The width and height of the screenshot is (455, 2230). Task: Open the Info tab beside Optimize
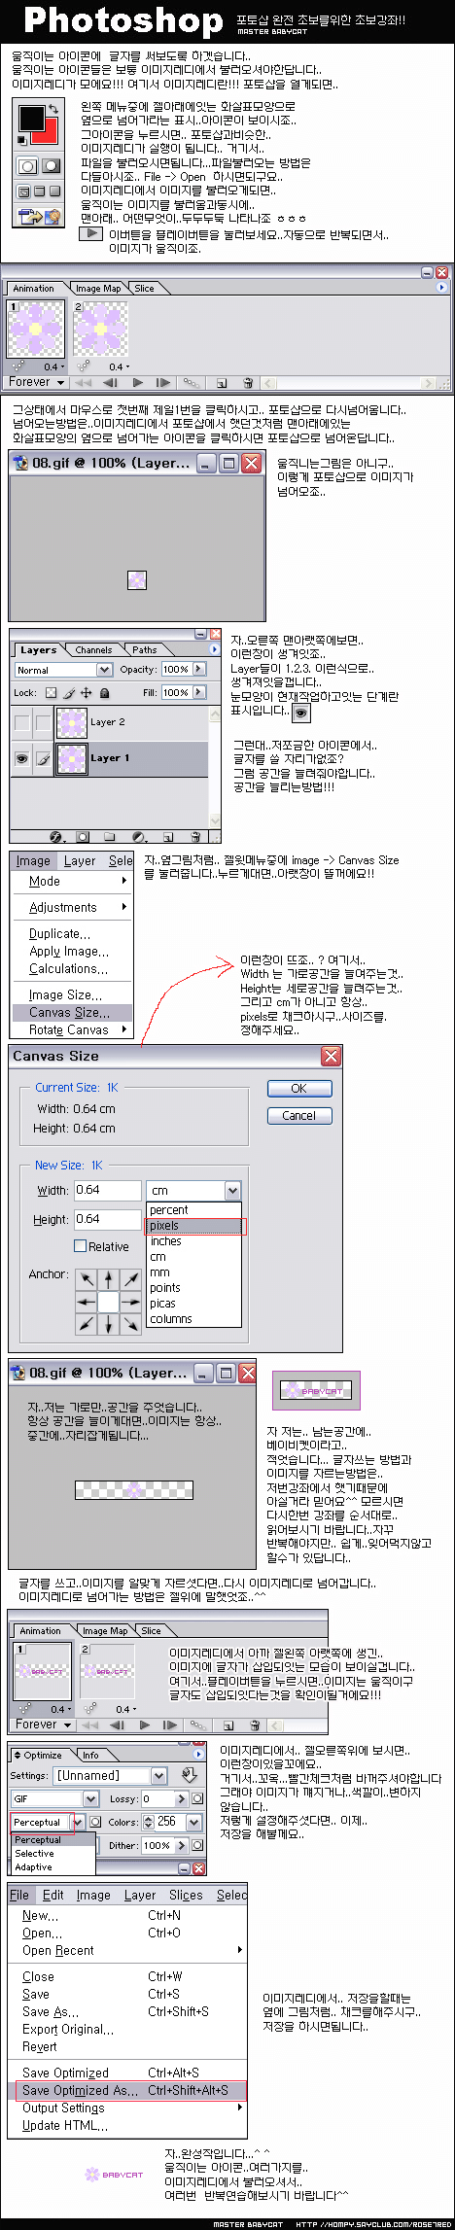[90, 1755]
